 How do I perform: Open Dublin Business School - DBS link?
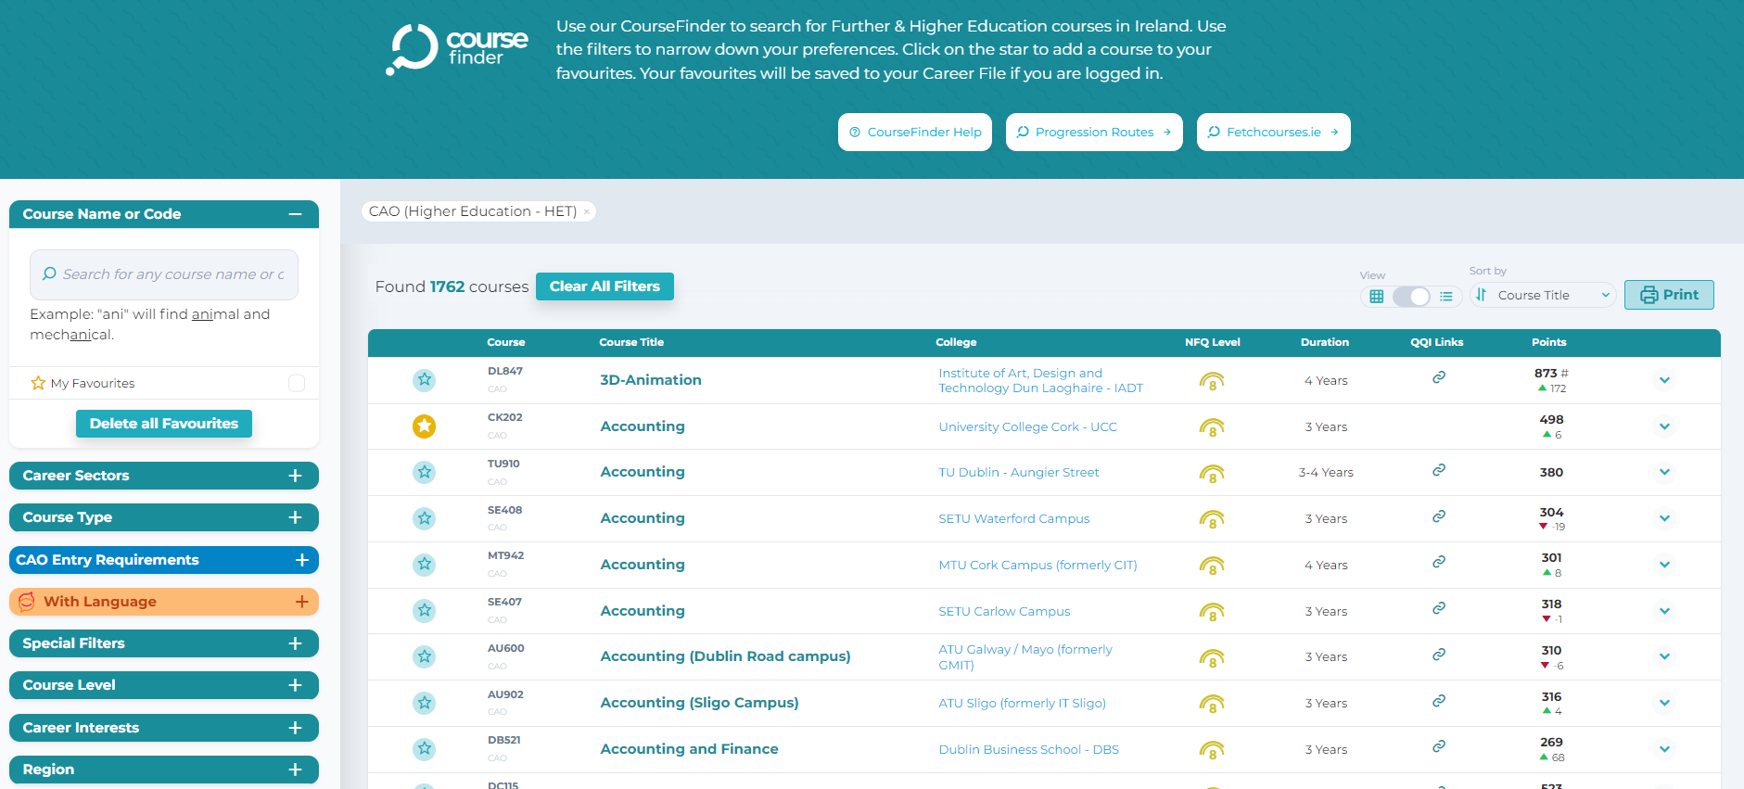(x=1028, y=749)
